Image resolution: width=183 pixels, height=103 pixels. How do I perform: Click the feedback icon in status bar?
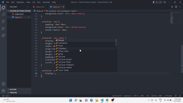(176, 96)
